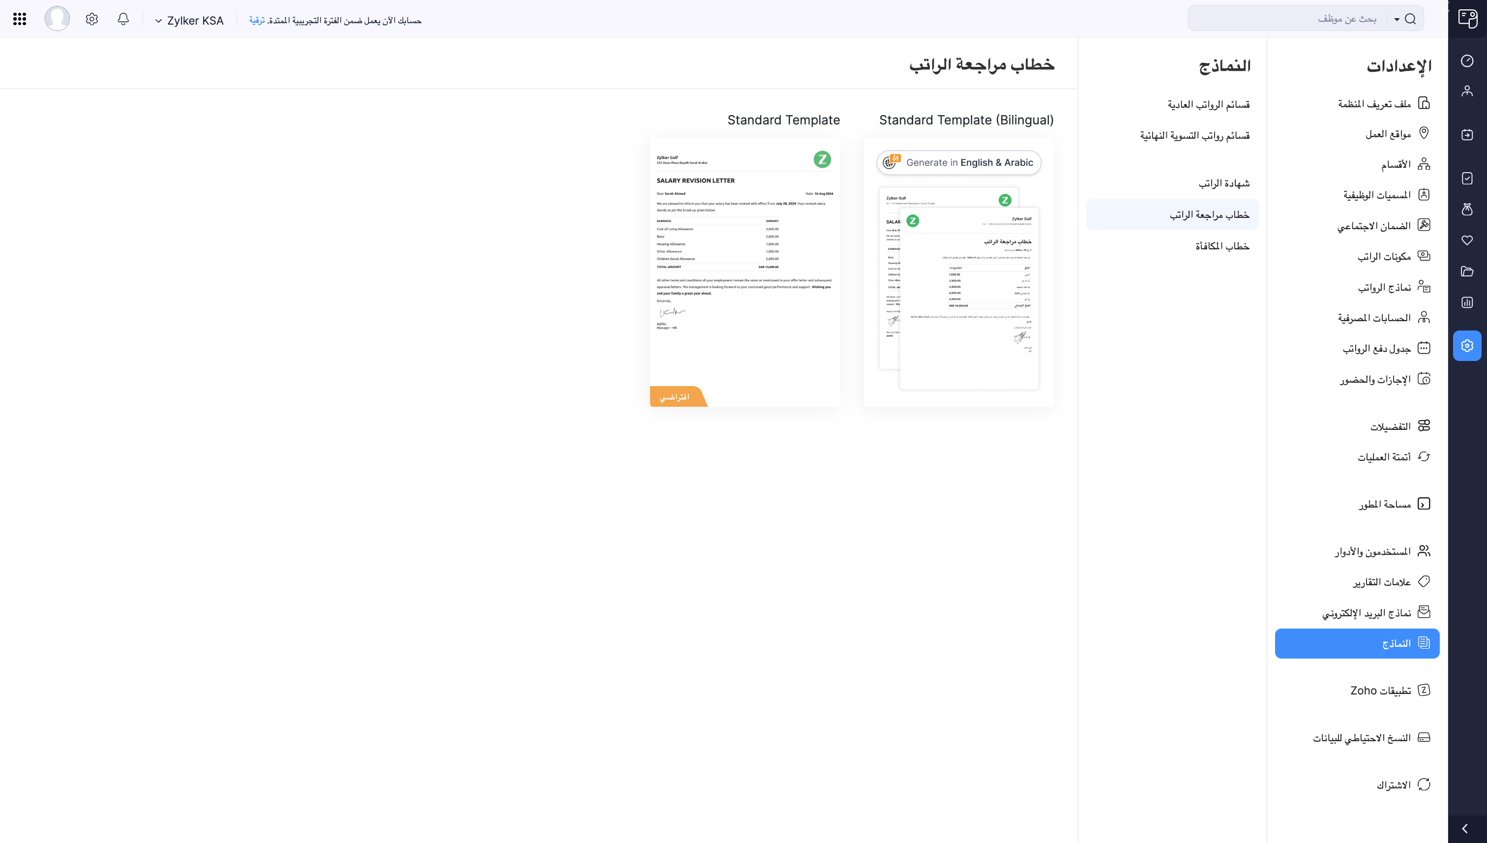Open the Employees people icon in right rail
The image size is (1487, 843).
click(x=1467, y=90)
